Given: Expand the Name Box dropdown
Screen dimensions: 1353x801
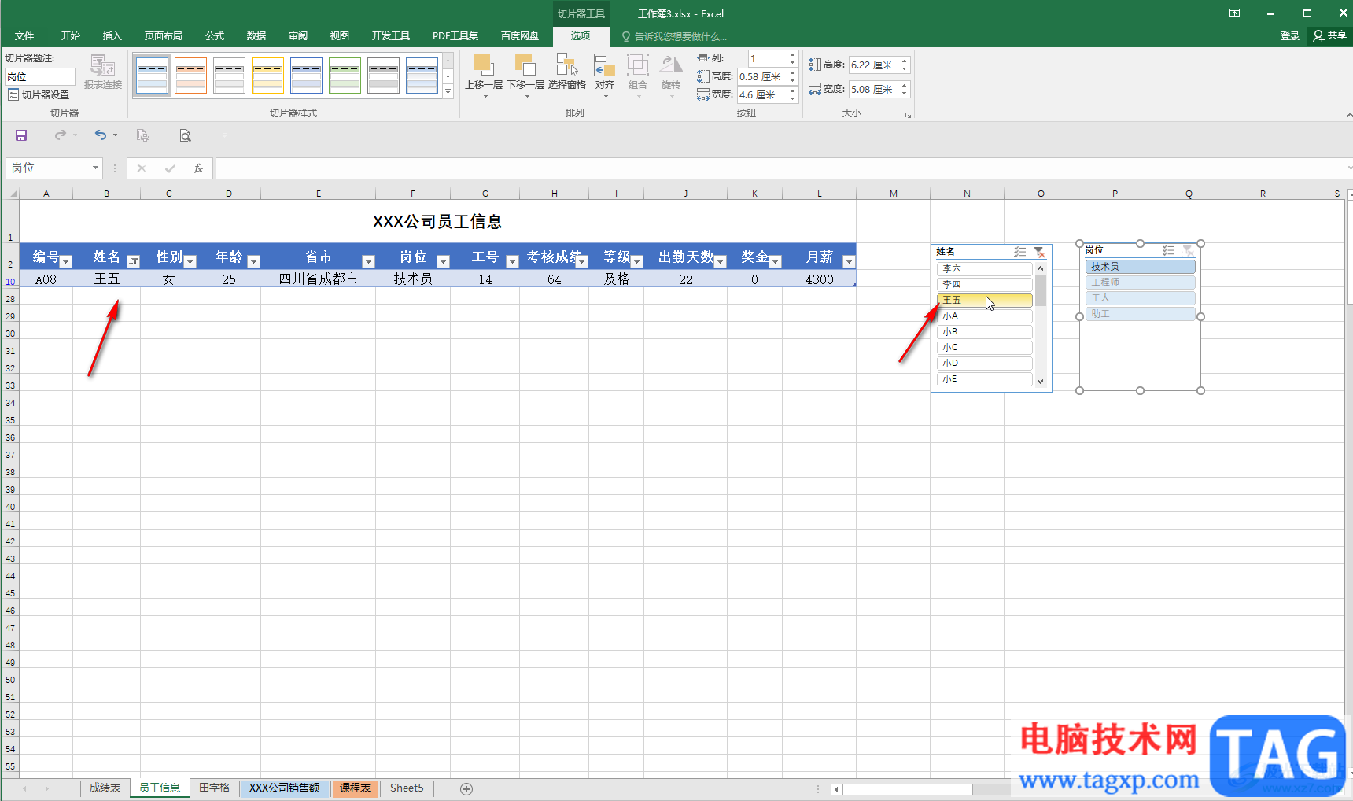Looking at the screenshot, I should click(x=95, y=168).
